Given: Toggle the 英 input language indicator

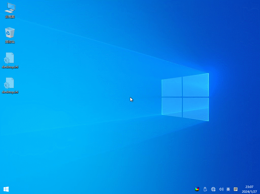Looking at the screenshot, I should (x=228, y=189).
